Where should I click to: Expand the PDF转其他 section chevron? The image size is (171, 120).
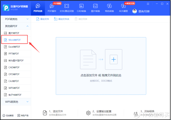click(27, 19)
